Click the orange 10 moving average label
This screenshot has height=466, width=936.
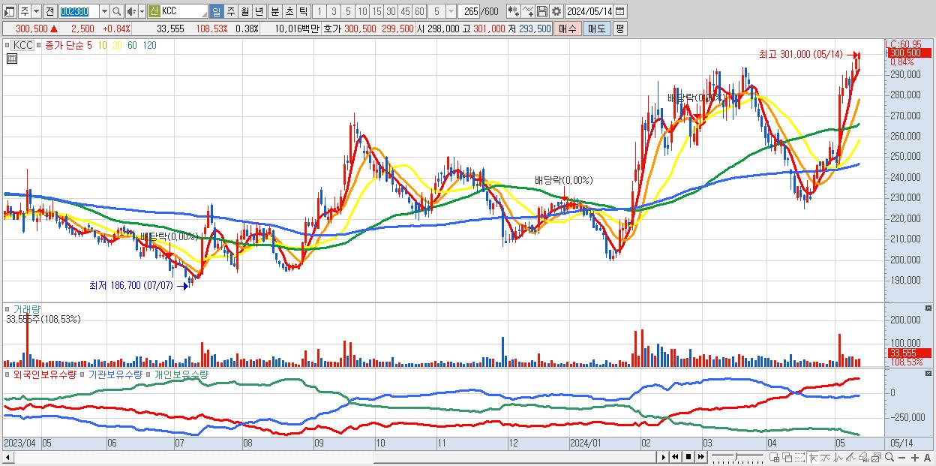[x=103, y=45]
